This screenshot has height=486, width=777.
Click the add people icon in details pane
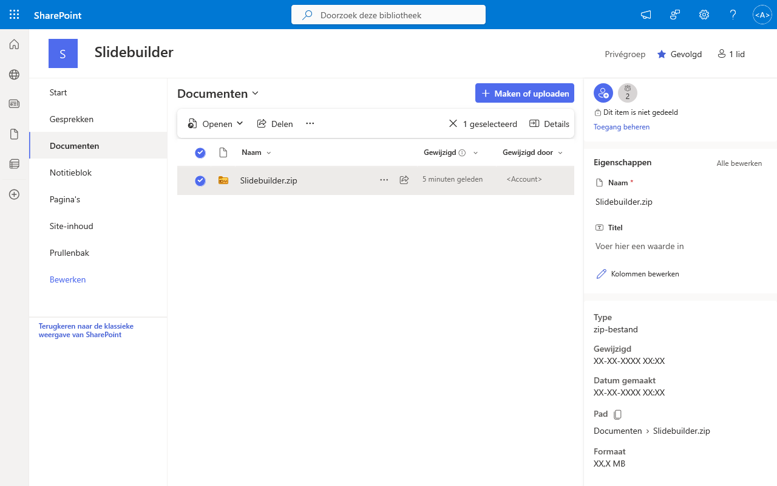[603, 93]
